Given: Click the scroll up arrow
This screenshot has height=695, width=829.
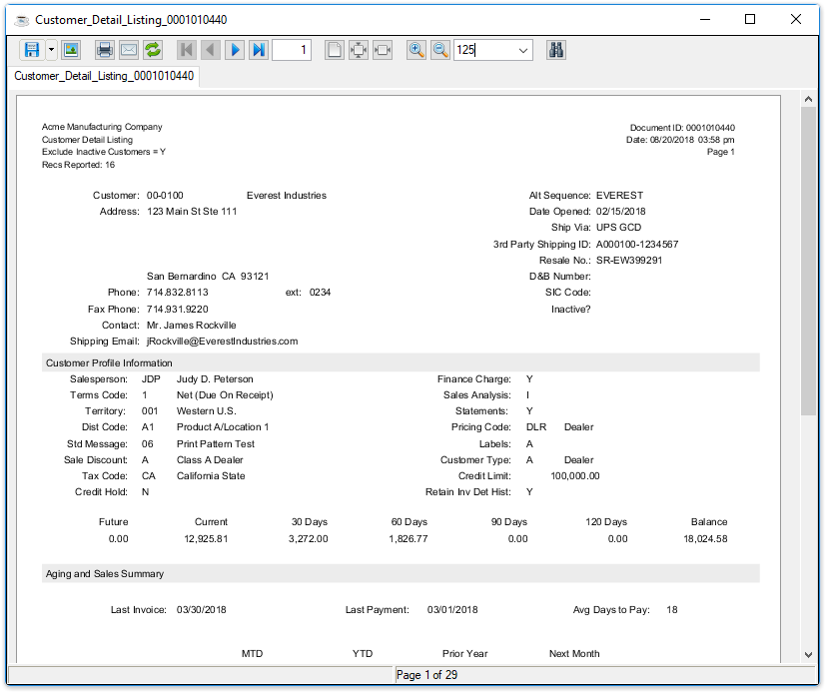Looking at the screenshot, I should (808, 99).
